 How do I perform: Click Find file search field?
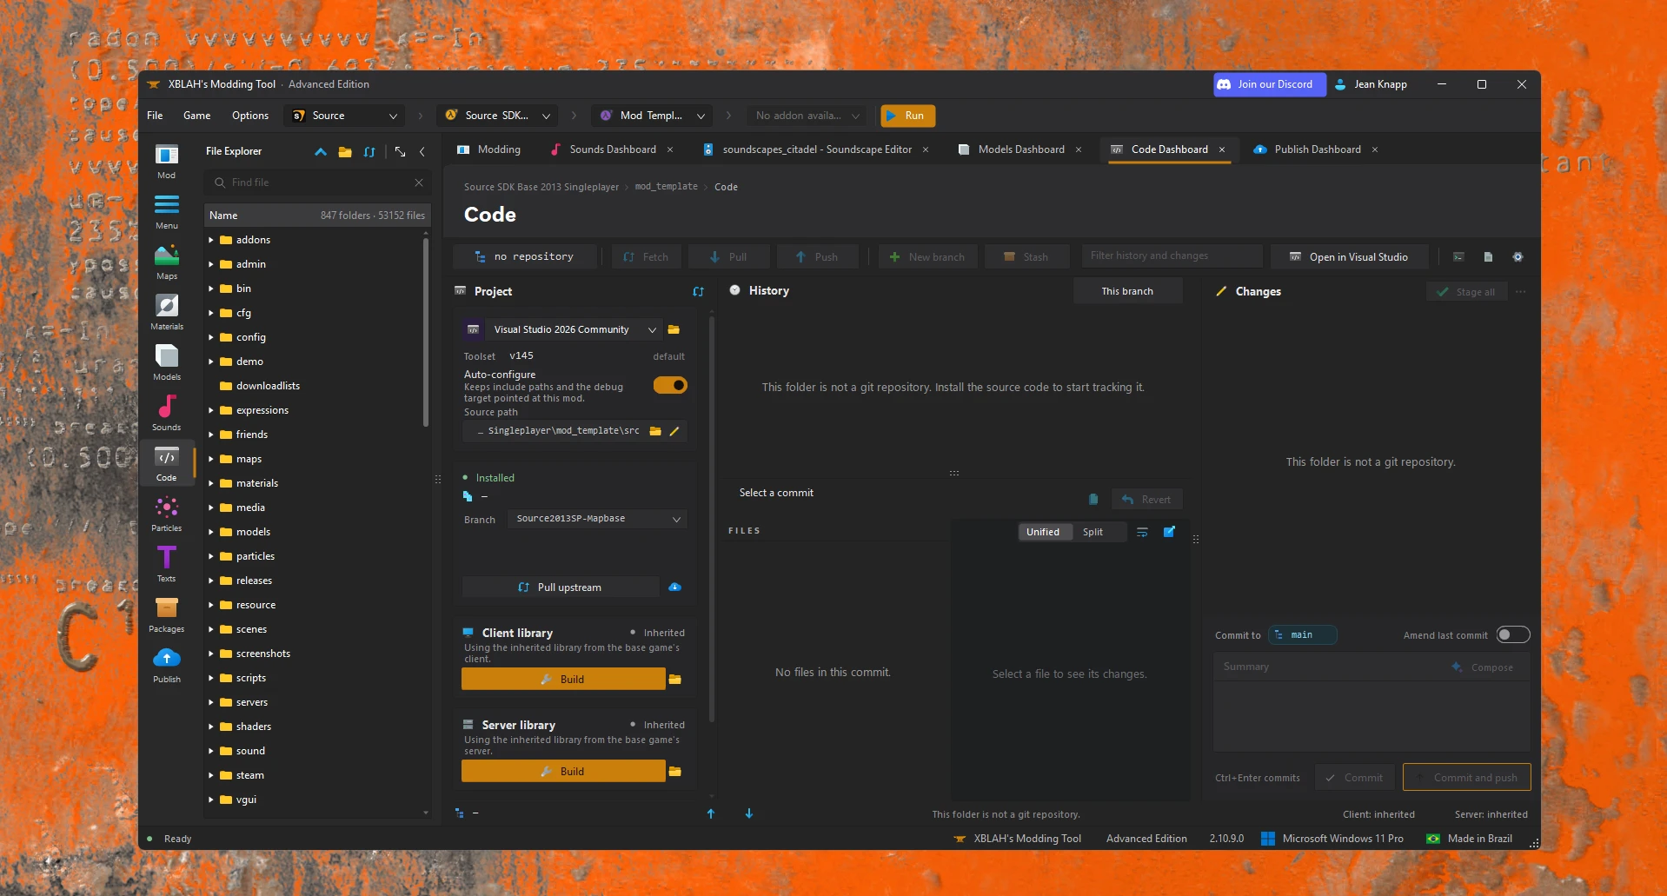[x=318, y=183]
